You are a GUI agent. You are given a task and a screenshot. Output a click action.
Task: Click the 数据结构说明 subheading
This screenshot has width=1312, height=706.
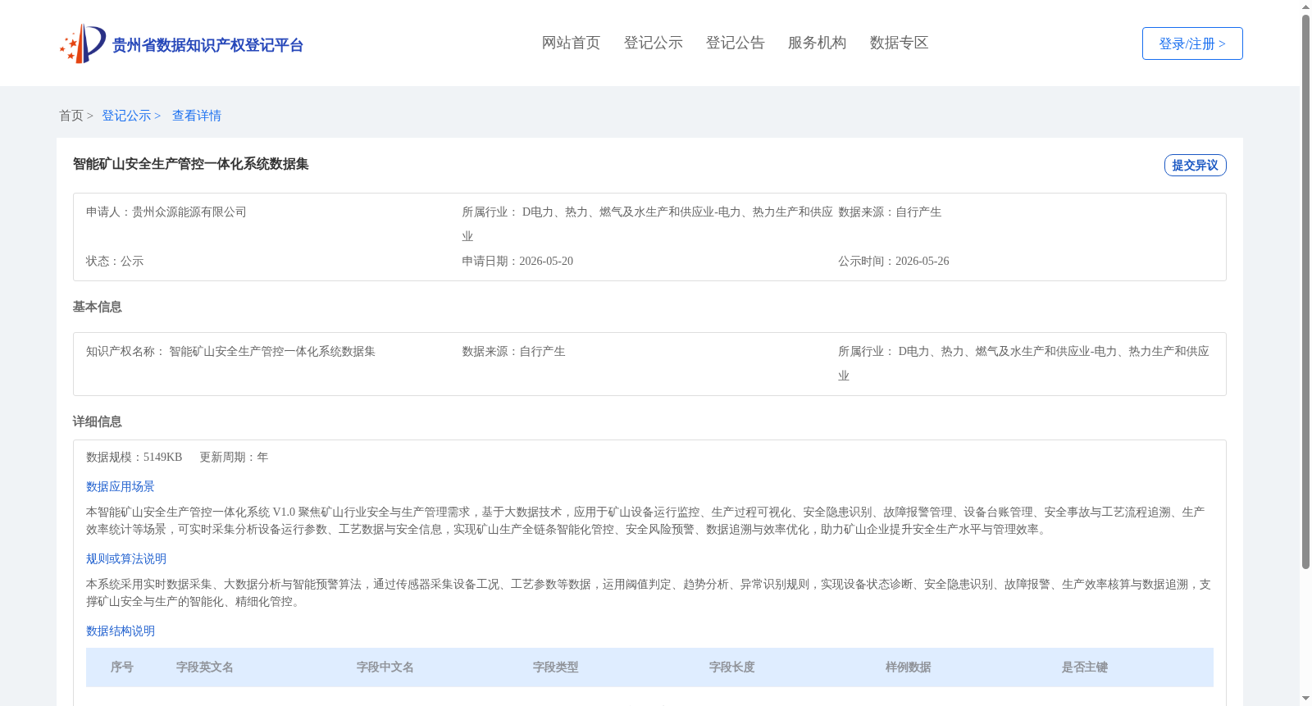[x=121, y=631]
